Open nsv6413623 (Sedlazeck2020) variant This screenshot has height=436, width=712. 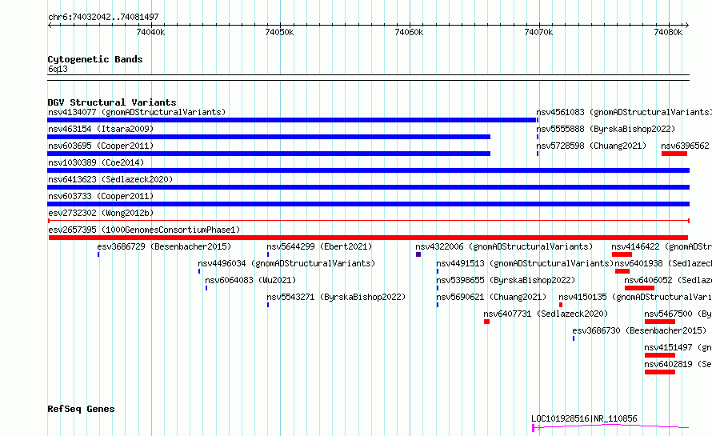tap(110, 179)
